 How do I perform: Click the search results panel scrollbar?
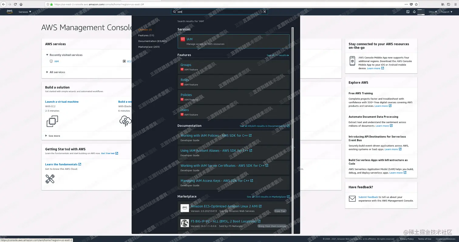click(x=293, y=83)
